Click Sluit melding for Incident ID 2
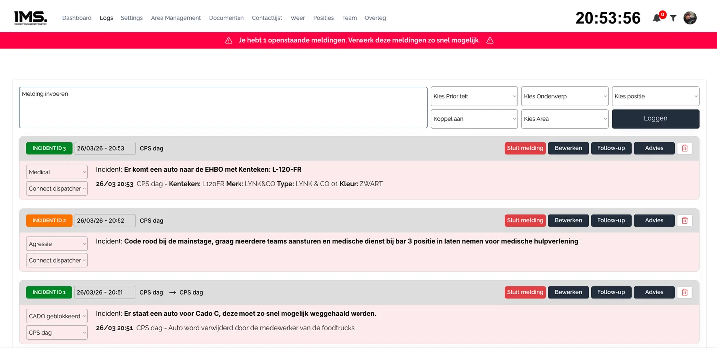717x348 pixels. click(x=525, y=221)
